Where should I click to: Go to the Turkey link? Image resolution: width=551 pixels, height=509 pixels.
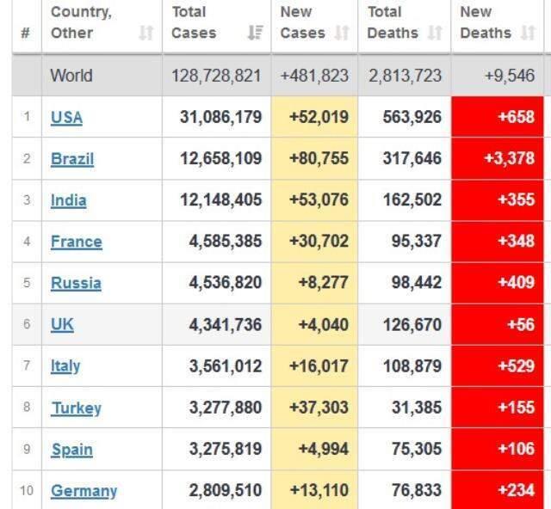pos(77,408)
